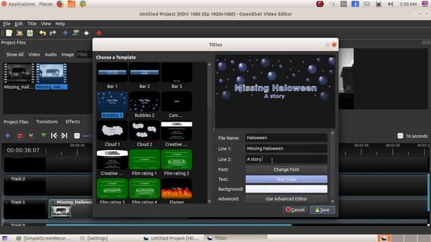Open the Text Color picker
This screenshot has width=431, height=242.
click(286, 179)
